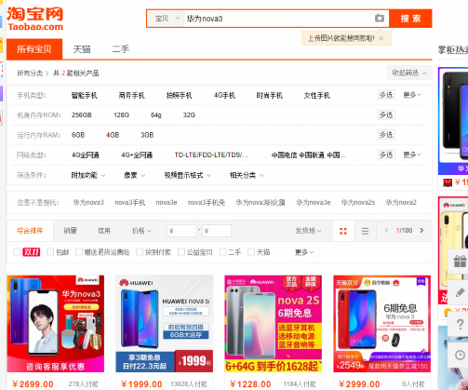Screen dimensions: 468x390
Task: Open the 像素 filter dropdown
Action: point(134,175)
